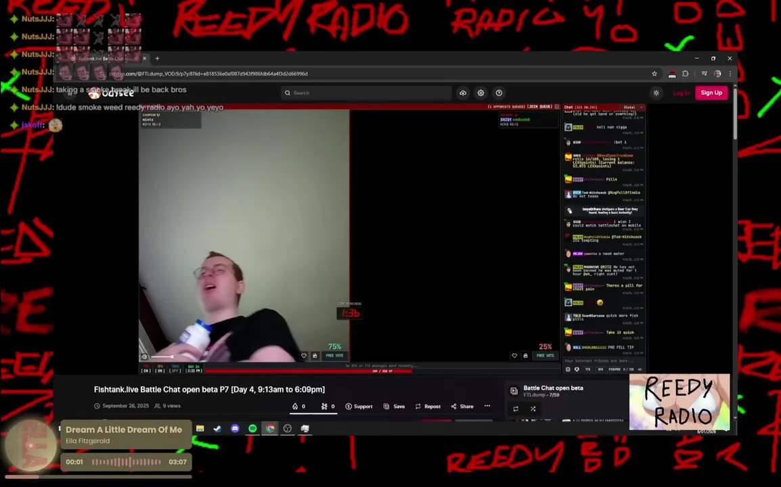Click the Odysee upload cloud icon
The image size is (781, 487).
click(x=463, y=93)
